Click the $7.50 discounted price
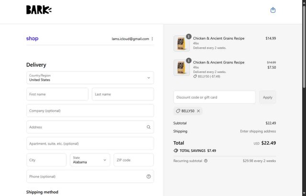This screenshot has width=306, height=196. pyautogui.click(x=272, y=67)
